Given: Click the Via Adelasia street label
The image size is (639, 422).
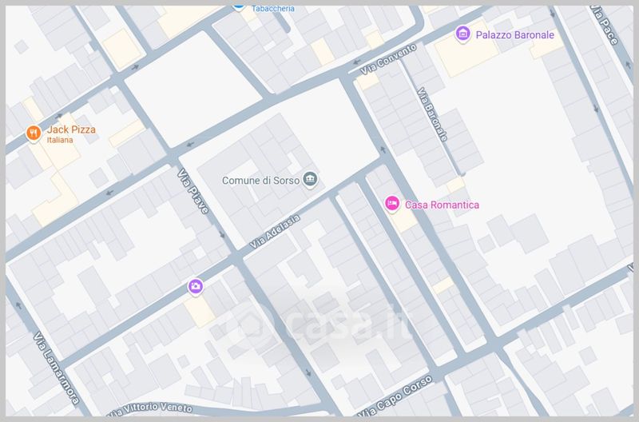Looking at the screenshot, I should [x=274, y=232].
